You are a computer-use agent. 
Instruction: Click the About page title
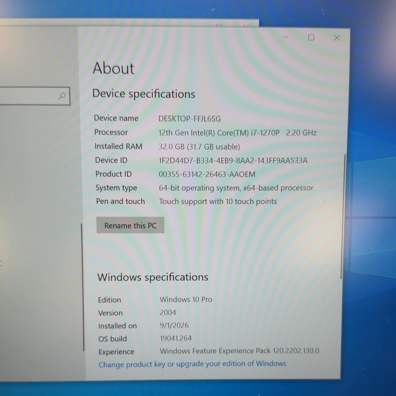pyautogui.click(x=114, y=68)
